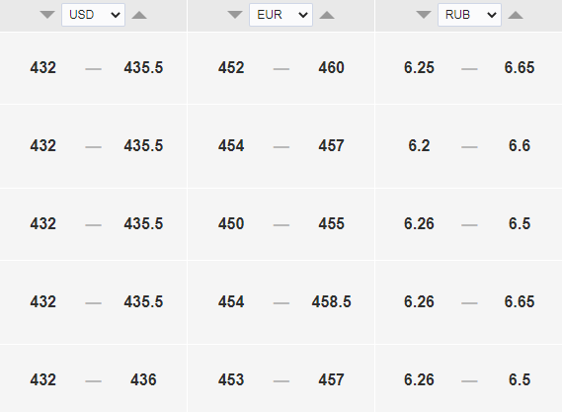Sort USD column ascending with up arrow
Screen dimensions: 562x412
pos(139,15)
